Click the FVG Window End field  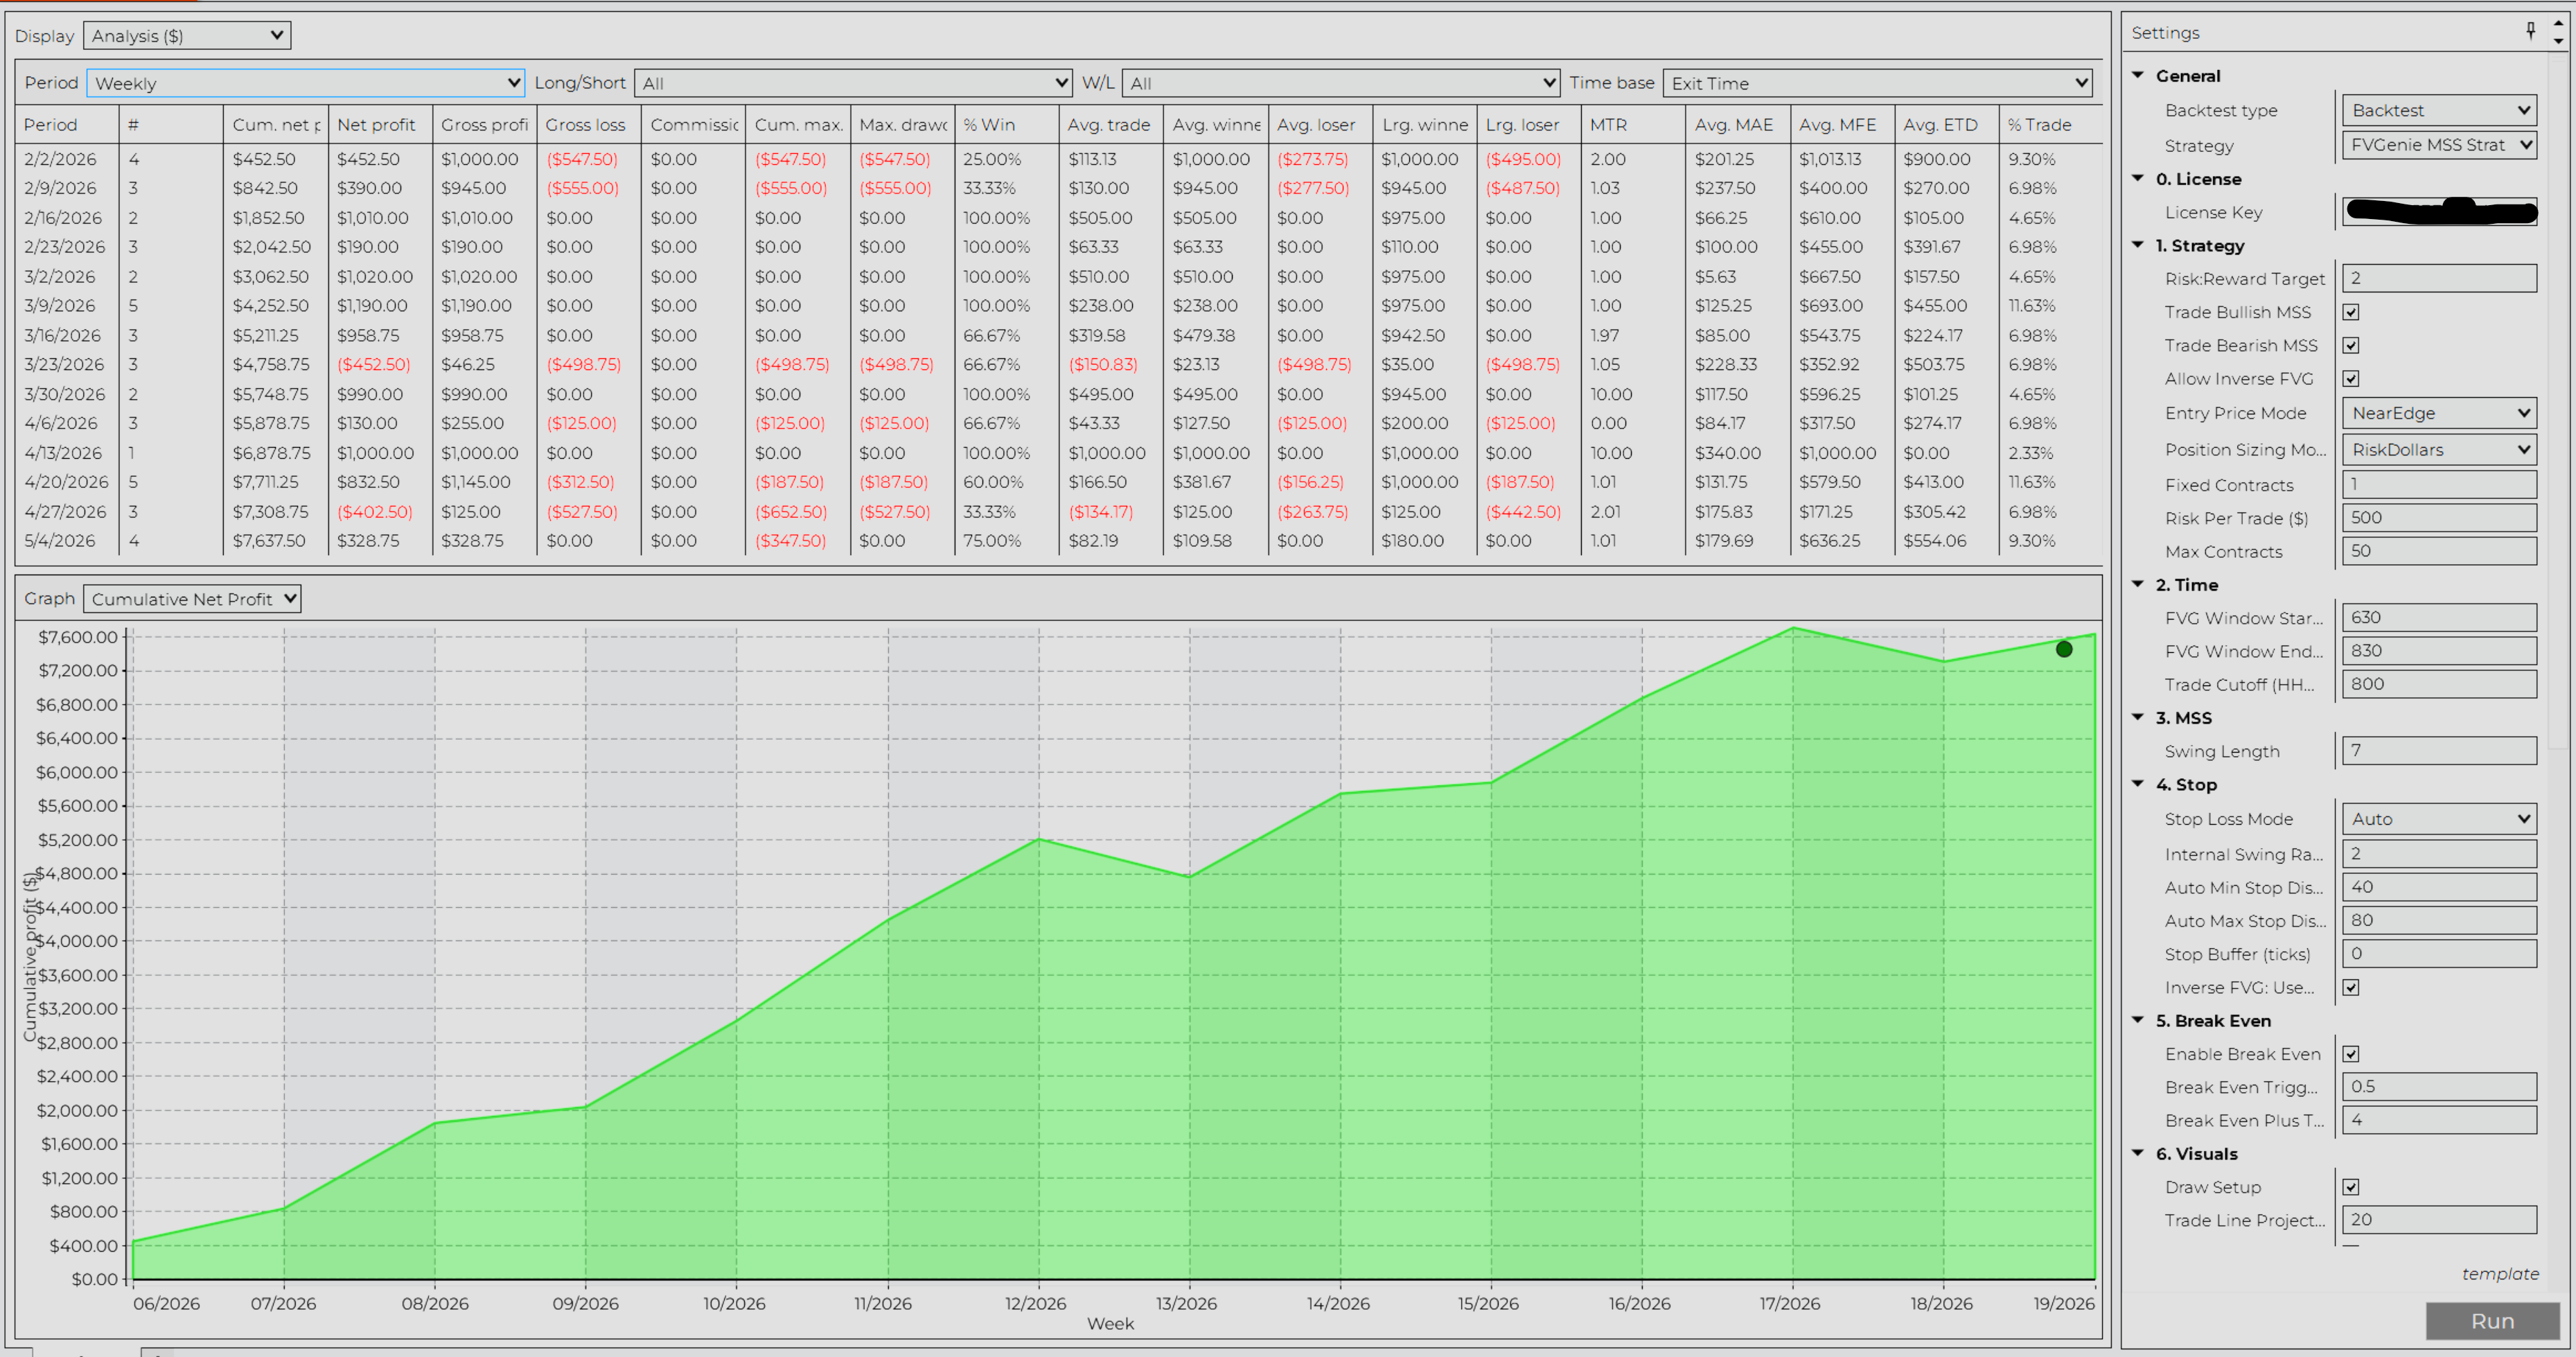click(x=2439, y=651)
